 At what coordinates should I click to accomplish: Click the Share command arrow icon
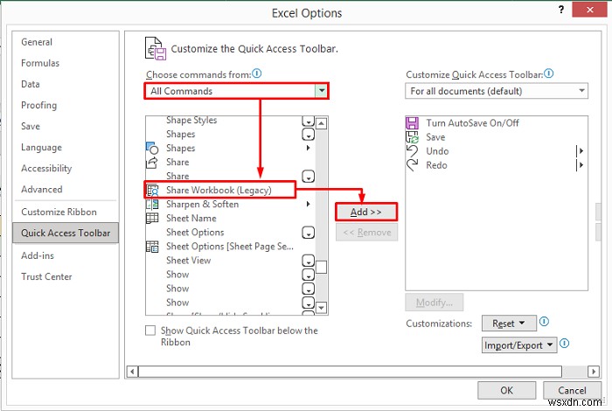coord(152,162)
